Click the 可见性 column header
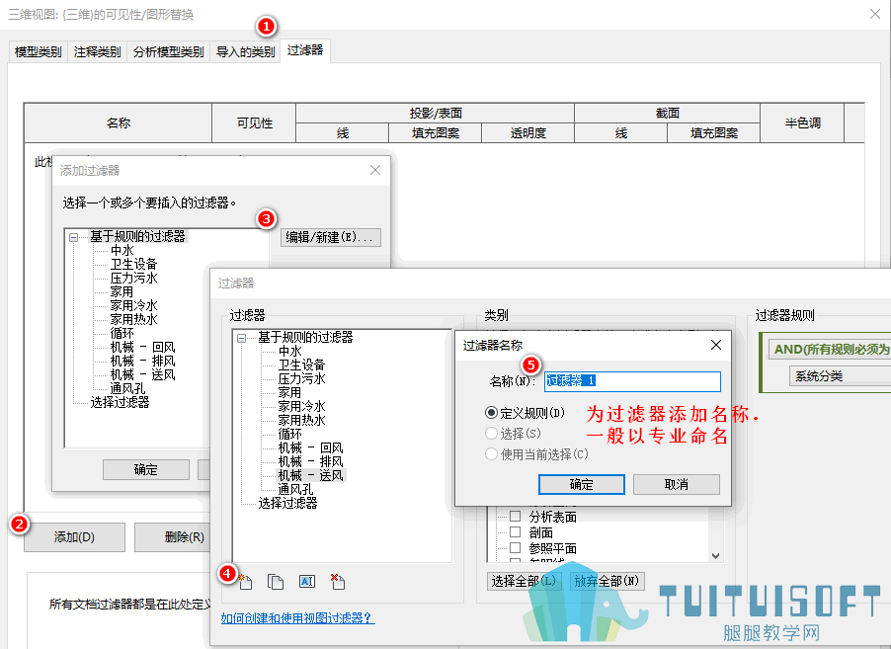This screenshot has height=649, width=891. tap(254, 122)
